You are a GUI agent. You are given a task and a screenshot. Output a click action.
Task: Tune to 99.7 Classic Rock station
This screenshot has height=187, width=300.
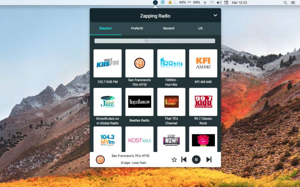click(203, 102)
